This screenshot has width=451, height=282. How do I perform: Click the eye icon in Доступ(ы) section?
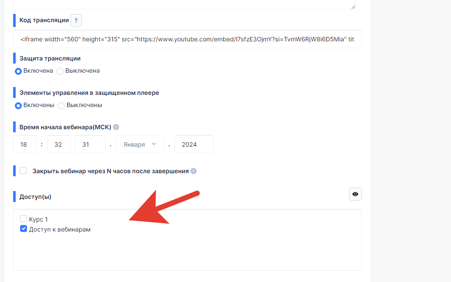click(x=355, y=194)
